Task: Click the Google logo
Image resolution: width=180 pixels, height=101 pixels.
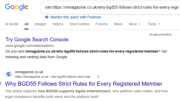Action: pos(17,7)
